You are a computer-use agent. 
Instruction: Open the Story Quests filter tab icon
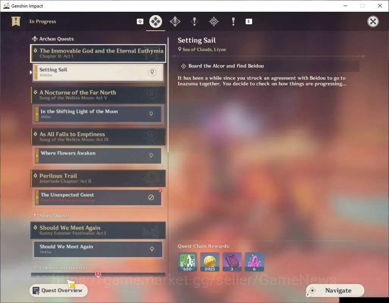coord(194,22)
